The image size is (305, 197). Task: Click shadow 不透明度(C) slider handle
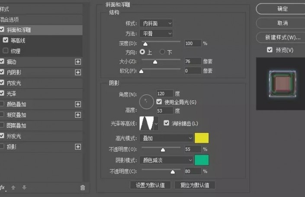tap(173, 172)
